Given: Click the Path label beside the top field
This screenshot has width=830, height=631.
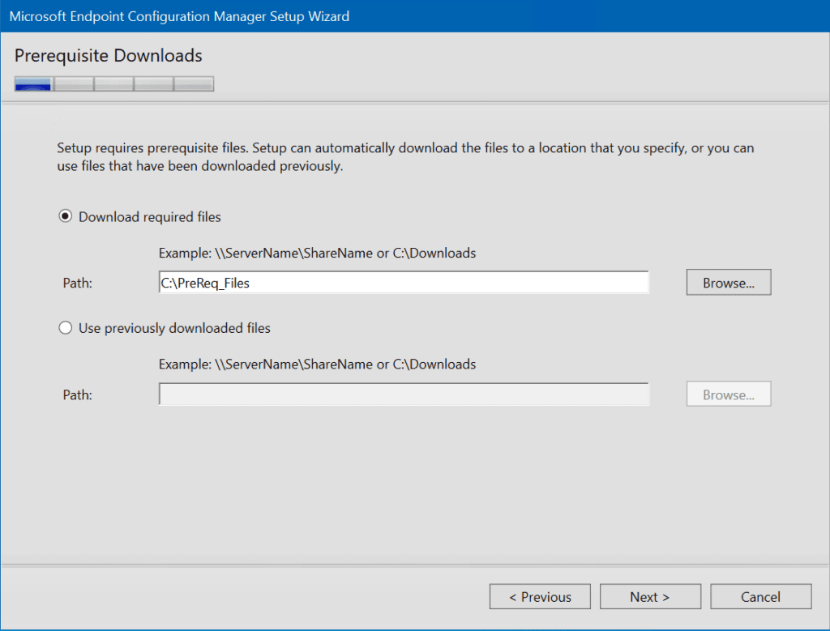Looking at the screenshot, I should click(x=77, y=283).
